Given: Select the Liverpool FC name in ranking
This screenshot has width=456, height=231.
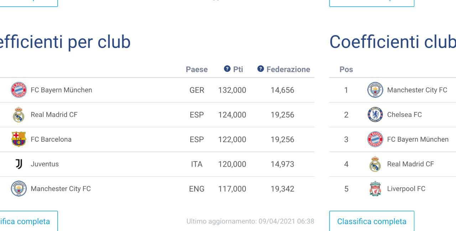Looking at the screenshot, I should [x=406, y=189].
